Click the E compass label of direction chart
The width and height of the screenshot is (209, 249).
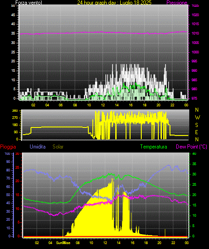(196, 132)
